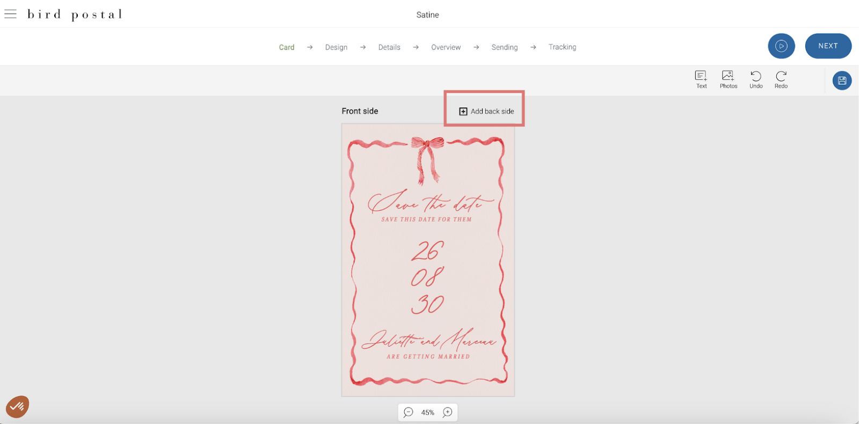Zoom out with the minus magnifier
The width and height of the screenshot is (859, 424).
click(x=409, y=412)
